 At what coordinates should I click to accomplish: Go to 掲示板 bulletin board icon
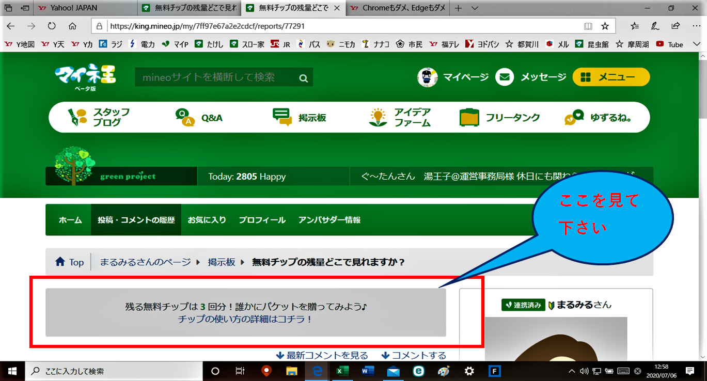pyautogui.click(x=282, y=118)
